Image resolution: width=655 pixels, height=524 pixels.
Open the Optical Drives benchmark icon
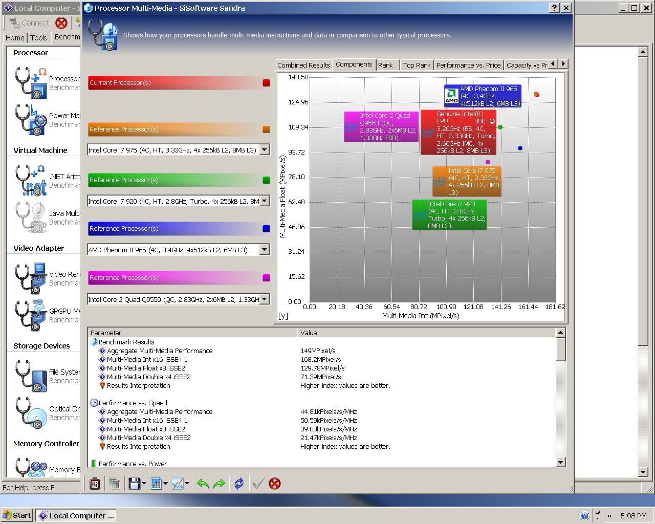31,413
